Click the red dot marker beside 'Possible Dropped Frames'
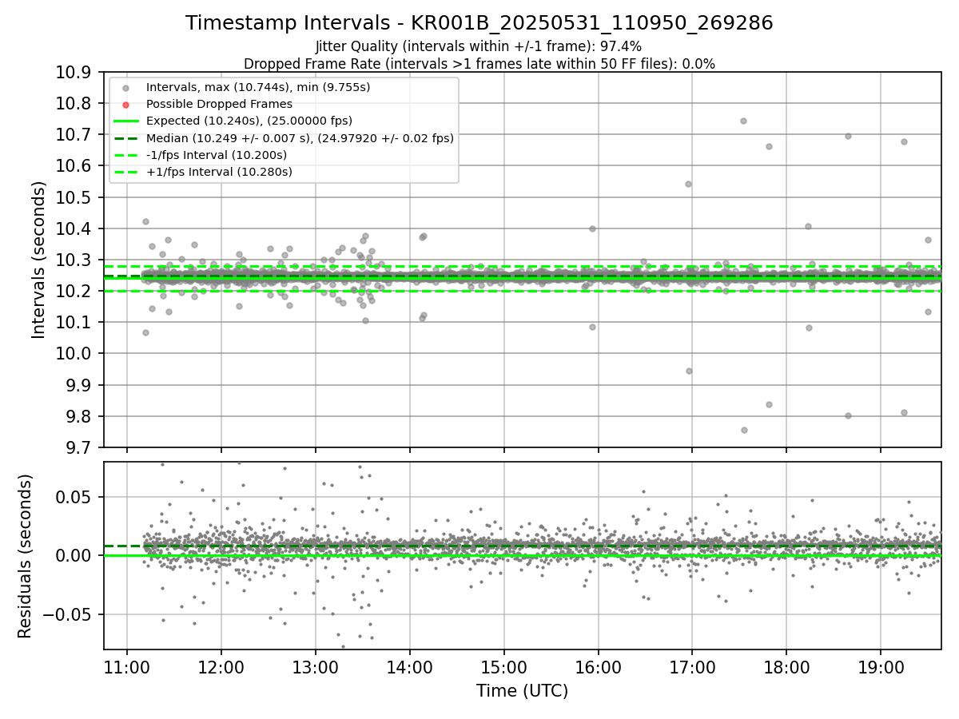Screen dimensions: 959x719 (x=126, y=105)
